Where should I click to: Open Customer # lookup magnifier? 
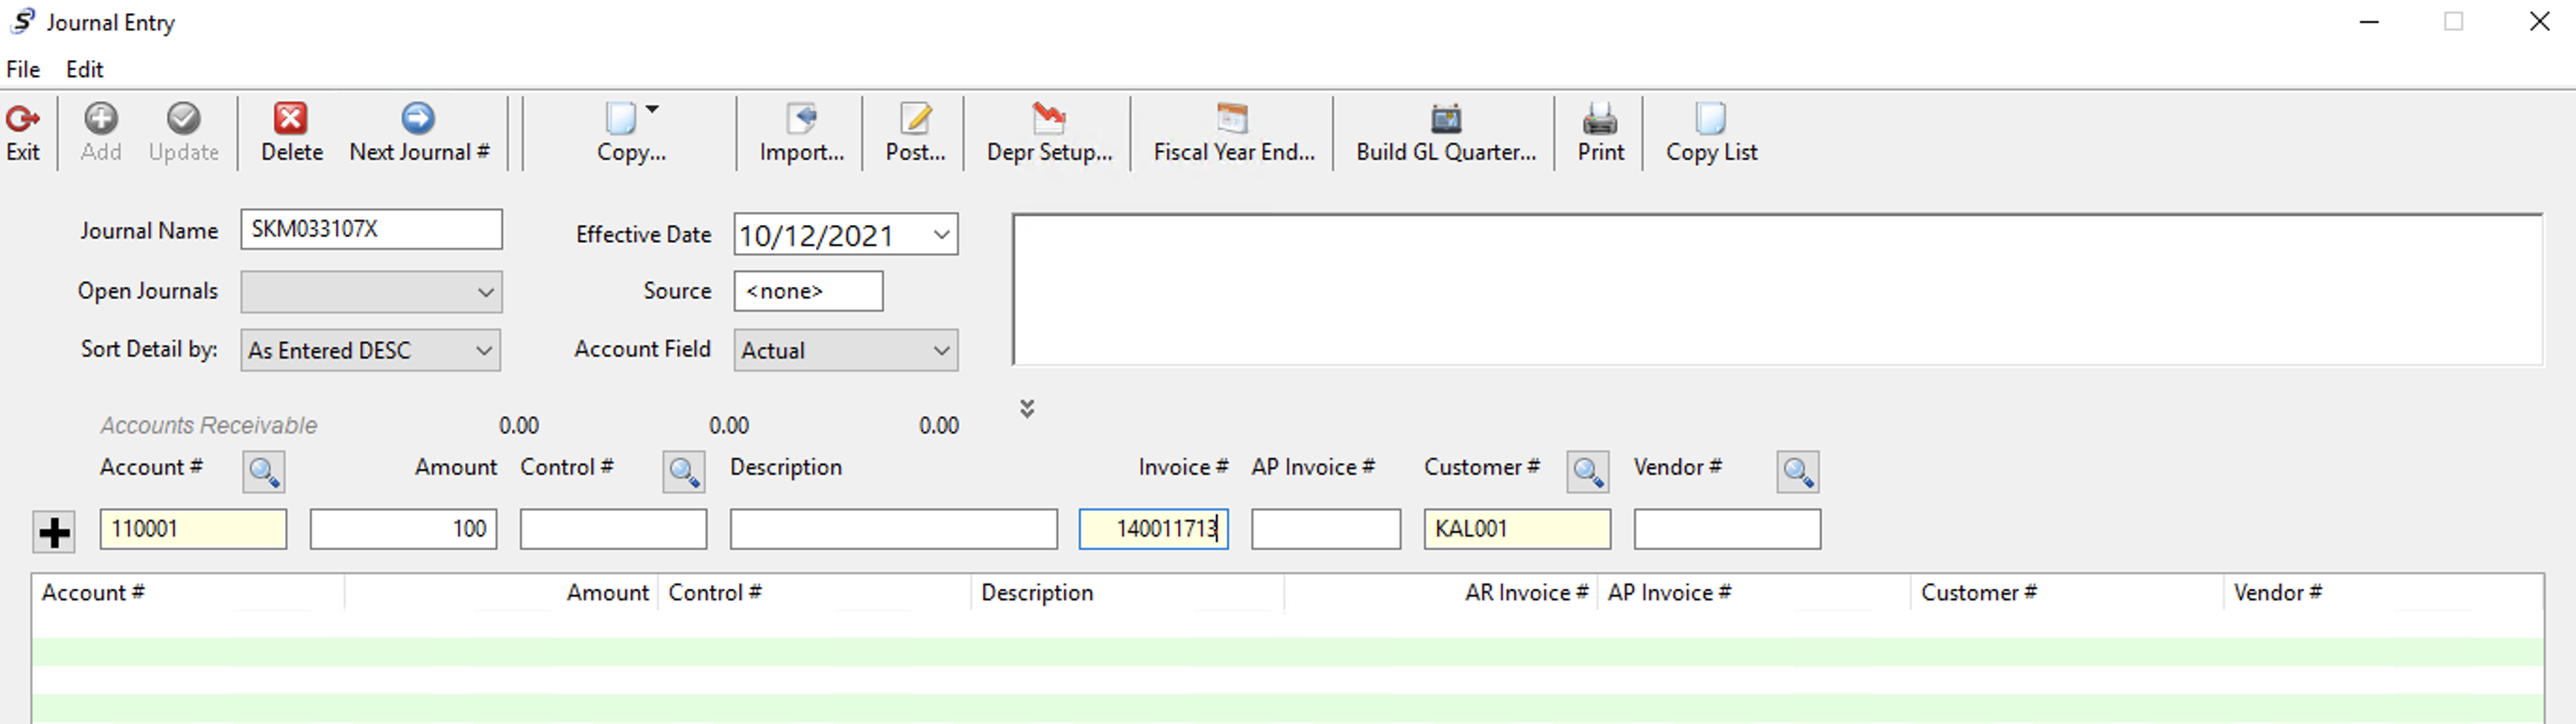(1588, 471)
